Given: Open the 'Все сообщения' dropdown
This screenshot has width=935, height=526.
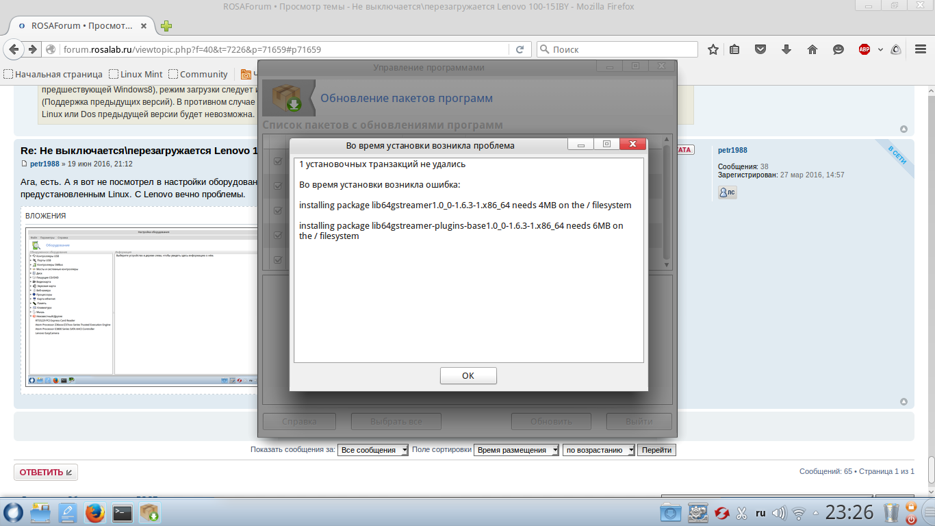Looking at the screenshot, I should 373,450.
